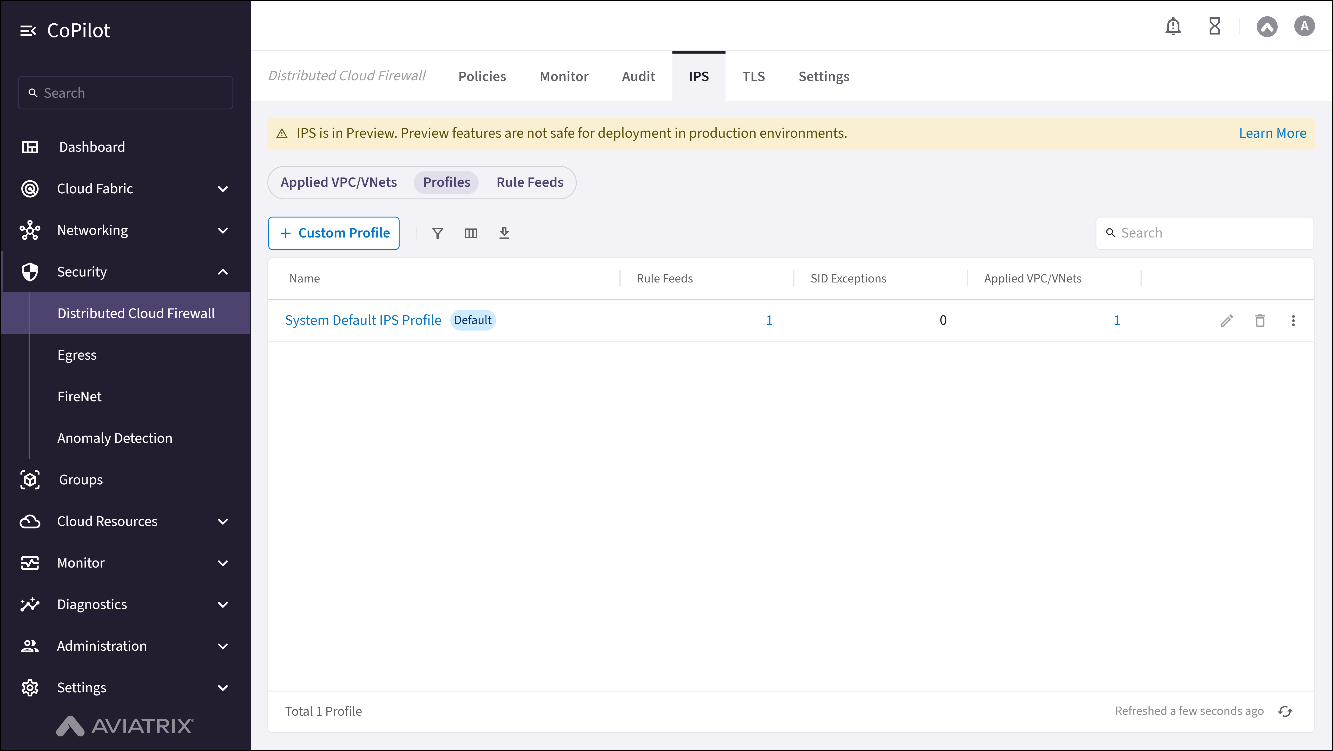Open the System Default IPS Profile link

[x=363, y=320]
